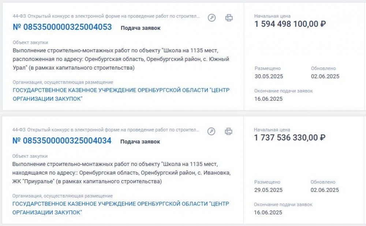Open the organization link in the Южный Урал tender
Image resolution: width=366 pixels, height=226 pixels.
pos(121,95)
